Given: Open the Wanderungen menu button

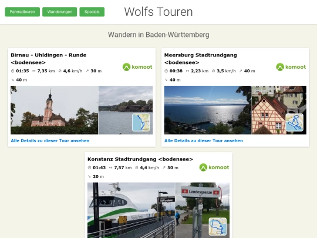Looking at the screenshot, I should pyautogui.click(x=60, y=12).
